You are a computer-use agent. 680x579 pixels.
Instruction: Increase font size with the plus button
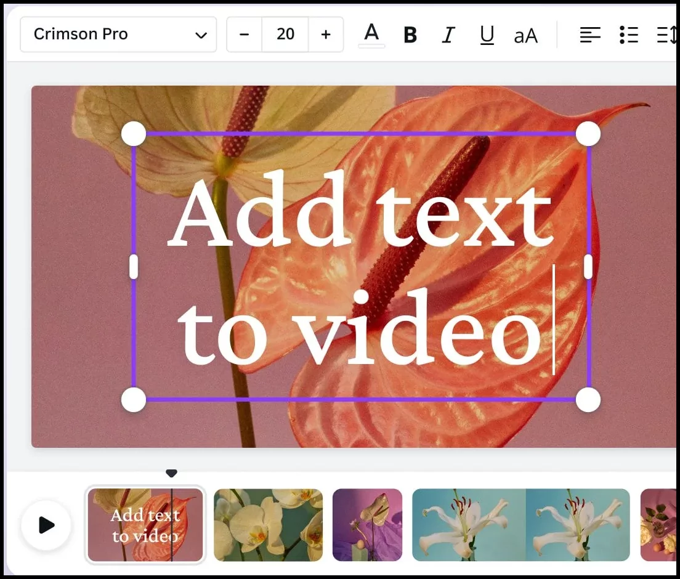pyautogui.click(x=325, y=34)
